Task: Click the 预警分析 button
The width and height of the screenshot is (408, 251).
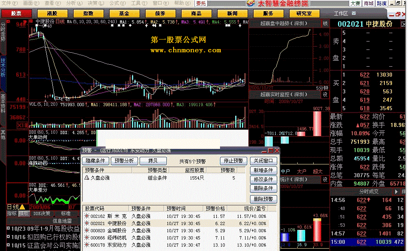Action: pos(124,161)
